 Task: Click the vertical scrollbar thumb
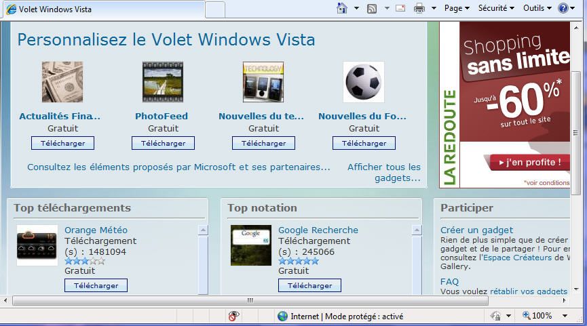[x=575, y=133]
